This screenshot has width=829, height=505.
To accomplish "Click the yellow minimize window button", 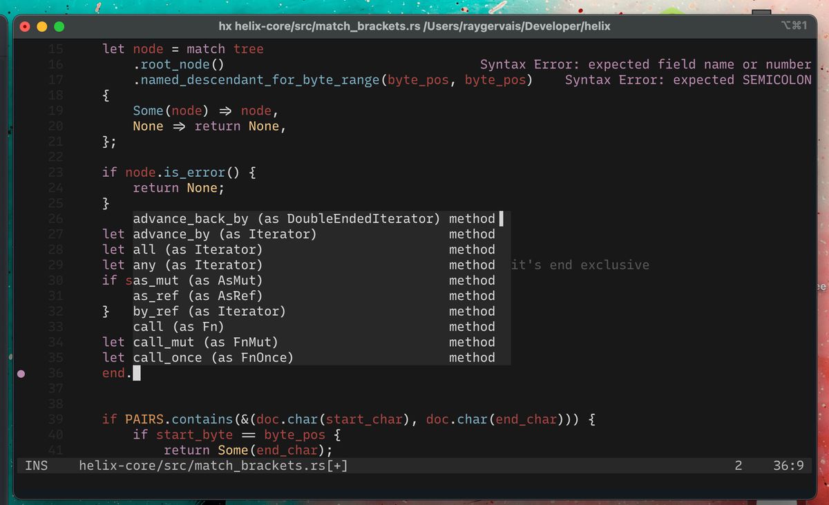I will click(42, 26).
